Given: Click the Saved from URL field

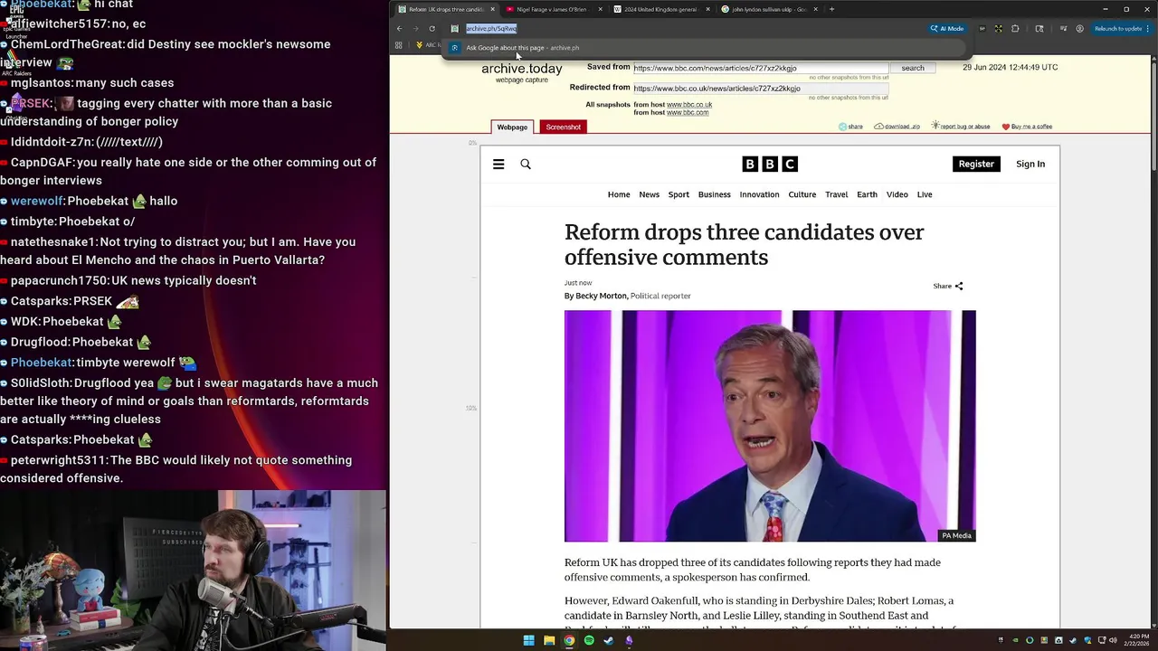Looking at the screenshot, I should pyautogui.click(x=760, y=68).
